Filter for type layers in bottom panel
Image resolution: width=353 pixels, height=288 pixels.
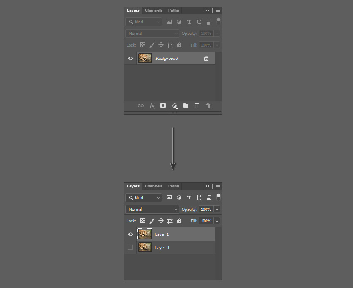(189, 198)
